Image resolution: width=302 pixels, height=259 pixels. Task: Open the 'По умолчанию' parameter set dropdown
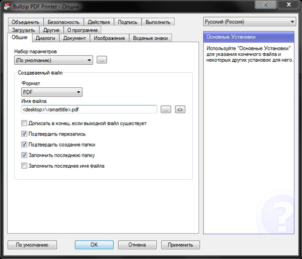54,61
